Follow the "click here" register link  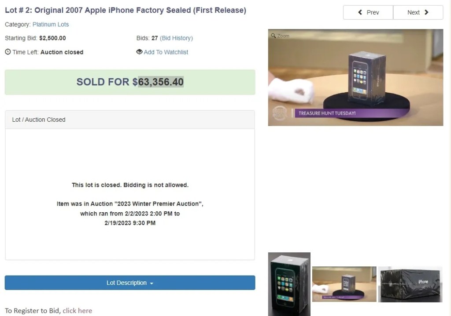77,311
